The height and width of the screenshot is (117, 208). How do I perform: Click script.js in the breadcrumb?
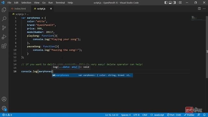pos(19,14)
